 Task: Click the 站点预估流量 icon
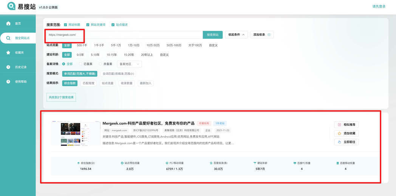click(x=122, y=163)
